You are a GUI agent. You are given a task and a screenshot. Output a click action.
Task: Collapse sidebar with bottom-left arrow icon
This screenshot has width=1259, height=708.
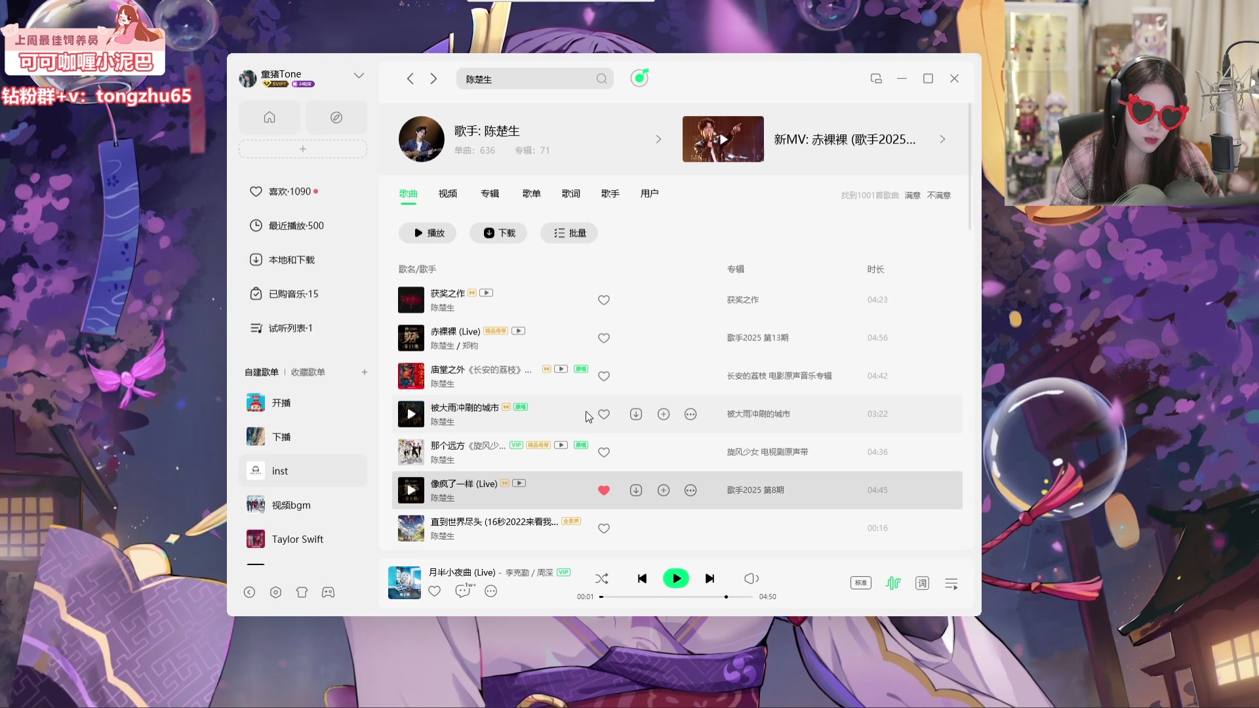[249, 592]
